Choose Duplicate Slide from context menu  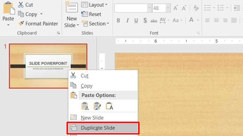[x=103, y=128]
